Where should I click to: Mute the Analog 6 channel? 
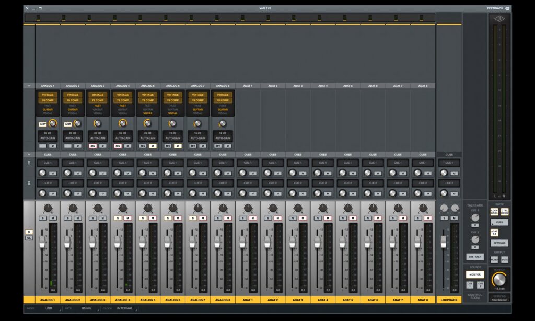click(x=178, y=218)
